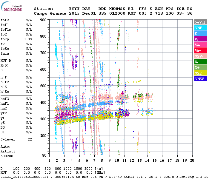The height and width of the screenshot is (179, 209).
Task: Click the h`F2 parameter label
Action: click(5, 82)
